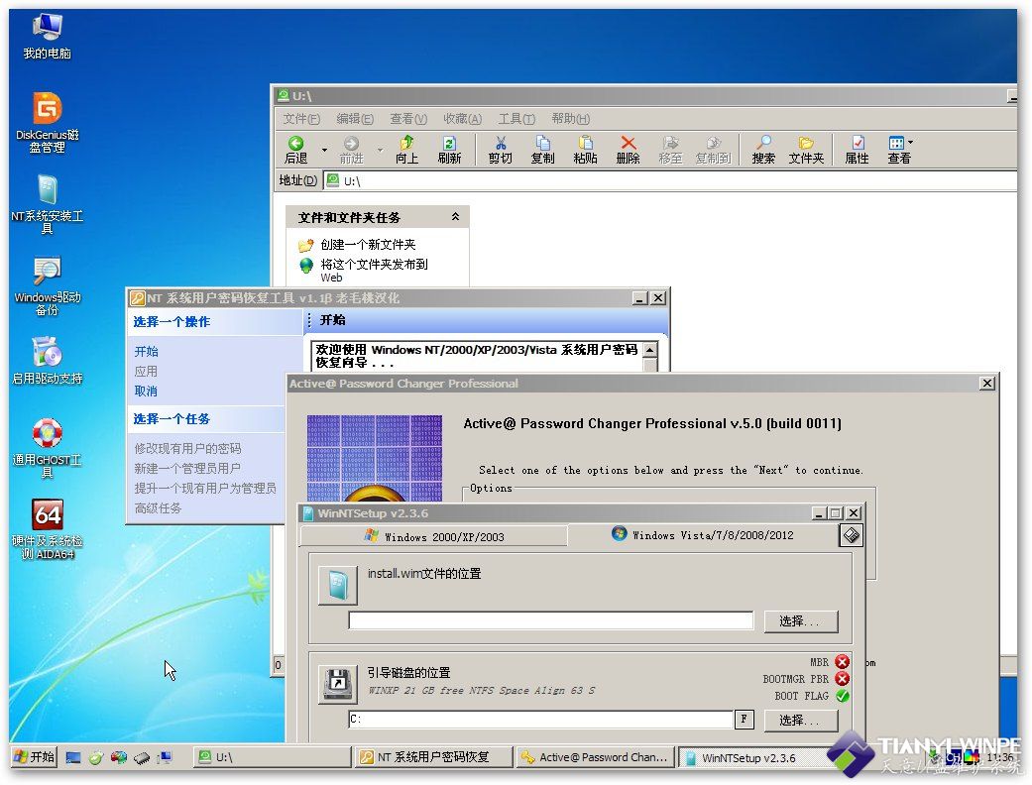Click 选择... for the boot drive location
1032x785 pixels.
click(x=800, y=720)
